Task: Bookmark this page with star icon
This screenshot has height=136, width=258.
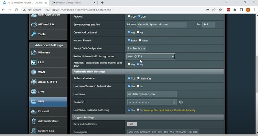Action: pyautogui.click(x=220, y=10)
